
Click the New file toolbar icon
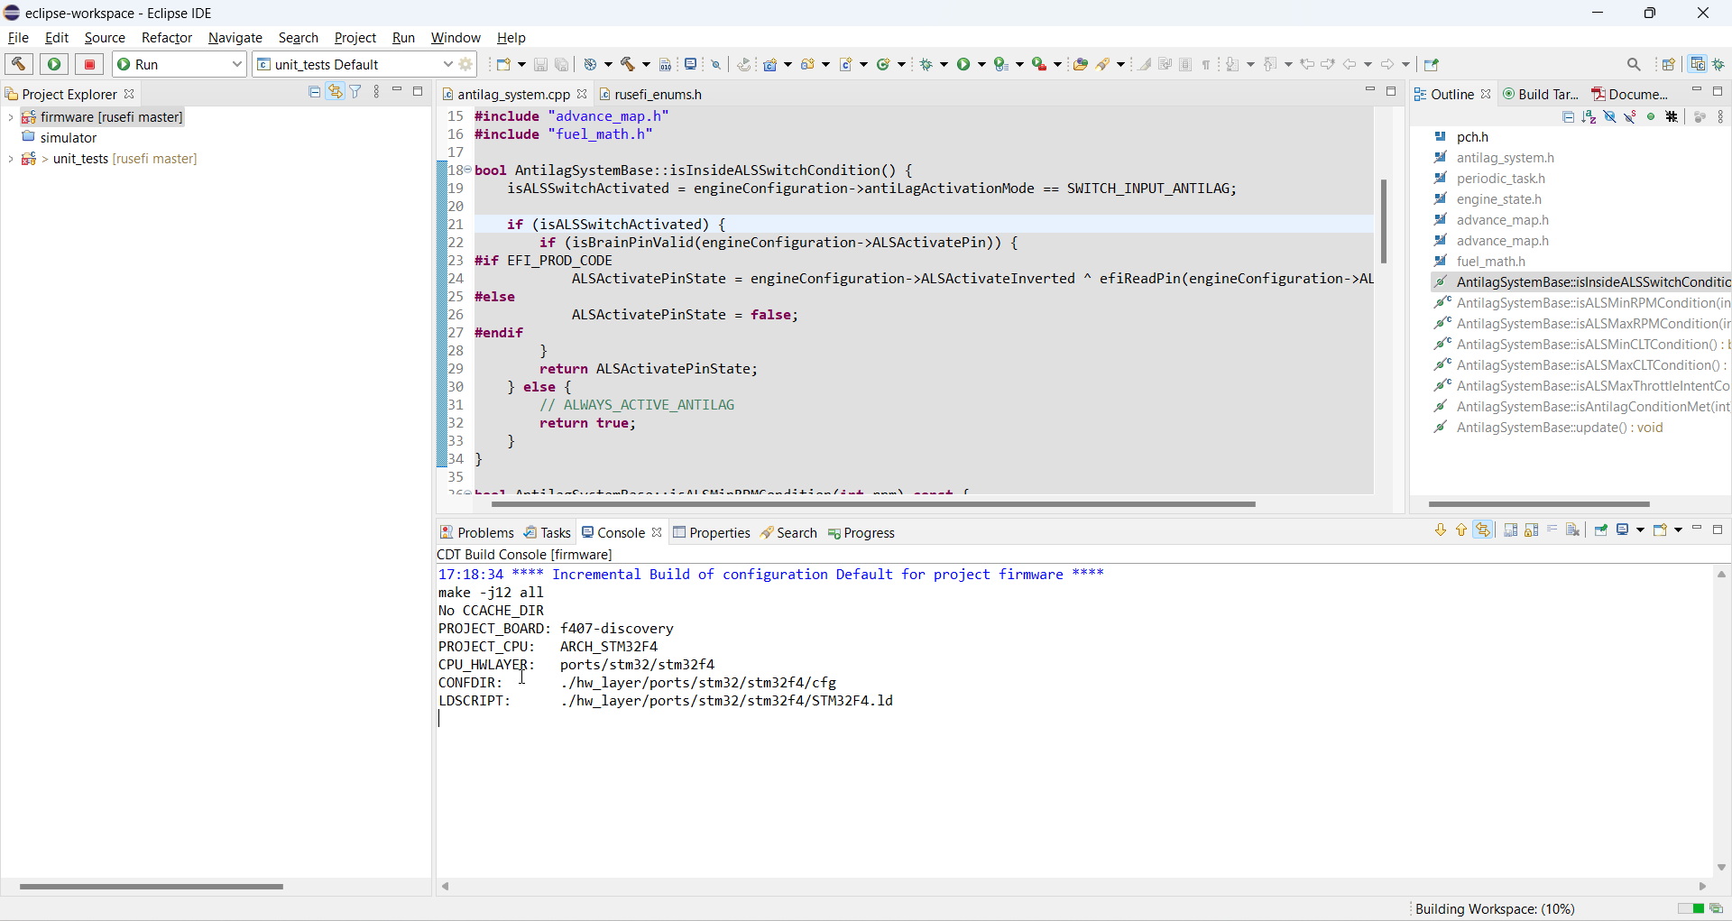(x=505, y=64)
